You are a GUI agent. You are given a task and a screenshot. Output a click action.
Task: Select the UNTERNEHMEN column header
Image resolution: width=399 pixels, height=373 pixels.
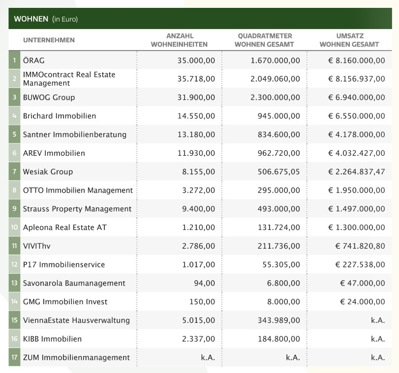tap(49, 40)
